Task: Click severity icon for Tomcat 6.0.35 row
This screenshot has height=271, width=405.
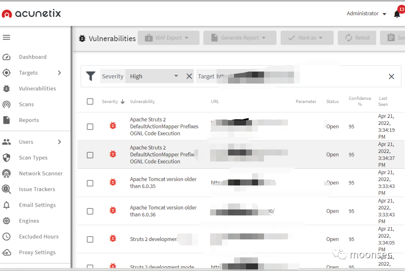Action: 113,182
